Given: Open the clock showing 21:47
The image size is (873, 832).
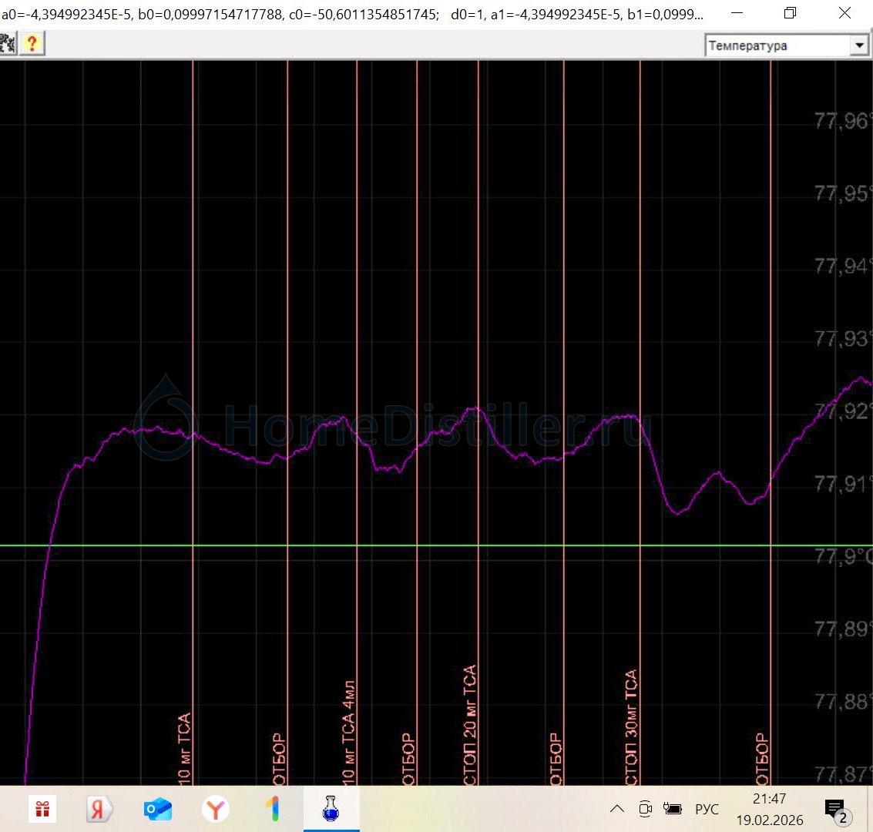Looking at the screenshot, I should [x=769, y=809].
